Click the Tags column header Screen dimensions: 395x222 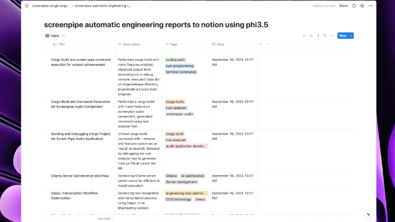tap(187, 44)
